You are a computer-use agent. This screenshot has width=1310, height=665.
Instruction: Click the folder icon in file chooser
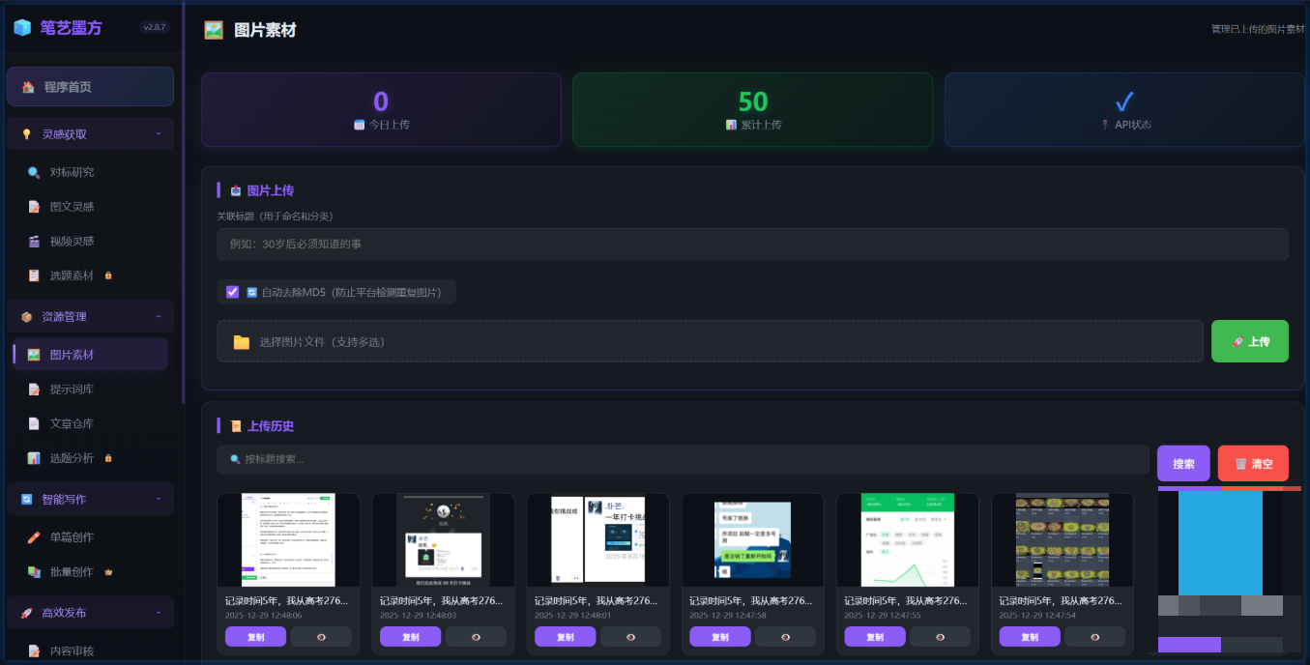coord(242,342)
